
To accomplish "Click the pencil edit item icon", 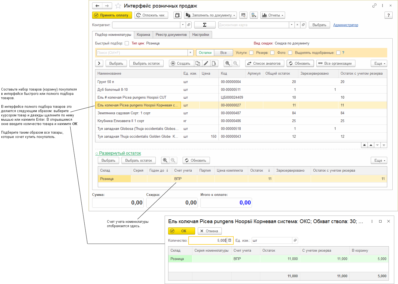I will pyautogui.click(x=206, y=63).
